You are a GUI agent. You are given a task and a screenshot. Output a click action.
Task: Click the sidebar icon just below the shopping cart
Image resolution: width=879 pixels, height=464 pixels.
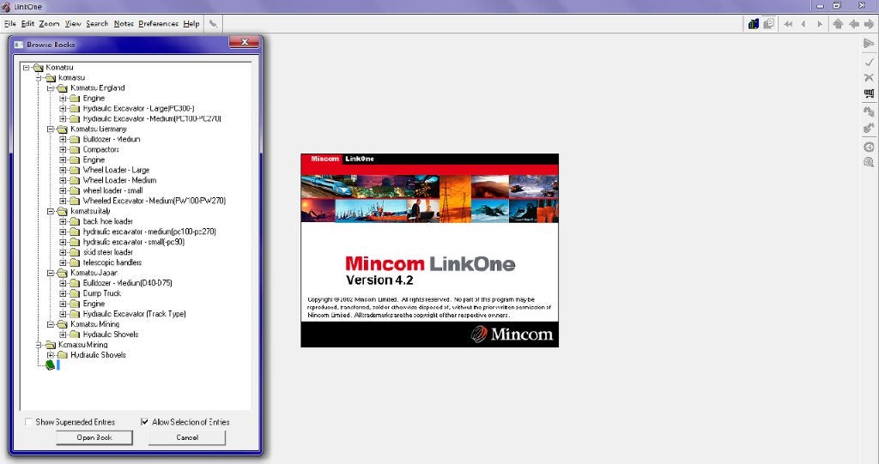click(869, 111)
